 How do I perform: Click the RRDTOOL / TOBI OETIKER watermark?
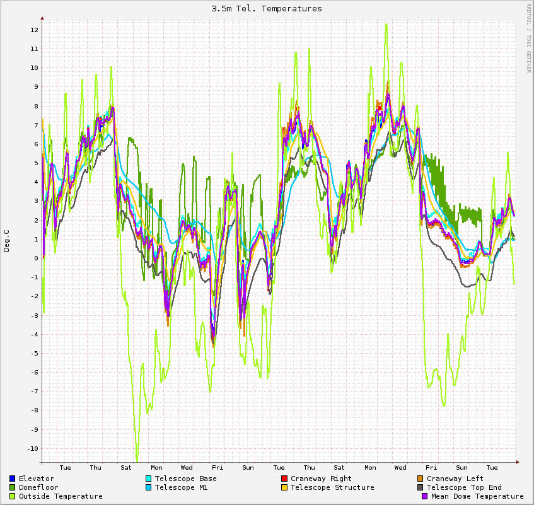(x=528, y=38)
